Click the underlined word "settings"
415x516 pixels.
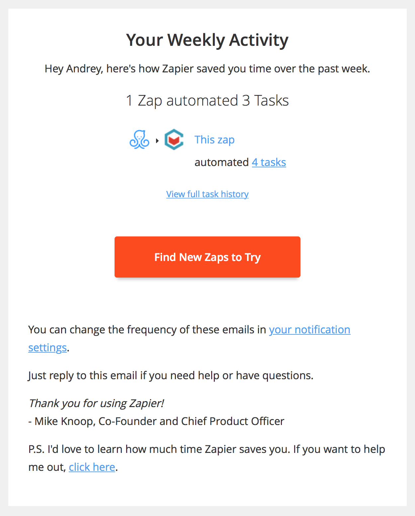[x=47, y=348]
